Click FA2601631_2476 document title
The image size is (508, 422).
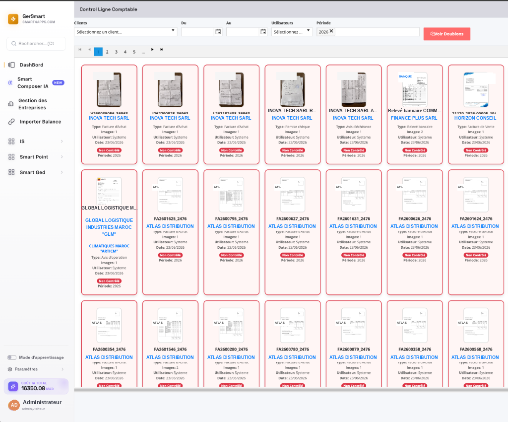coord(353,219)
